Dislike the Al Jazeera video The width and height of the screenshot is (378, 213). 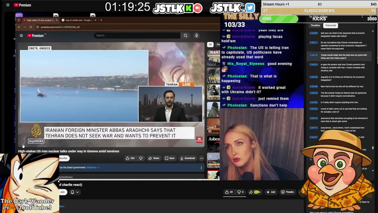click(x=141, y=158)
